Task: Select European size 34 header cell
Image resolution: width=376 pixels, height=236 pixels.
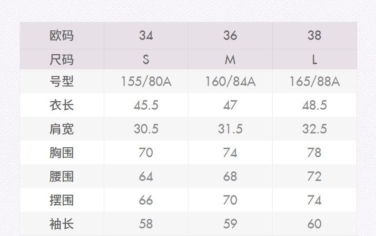Action: point(146,36)
